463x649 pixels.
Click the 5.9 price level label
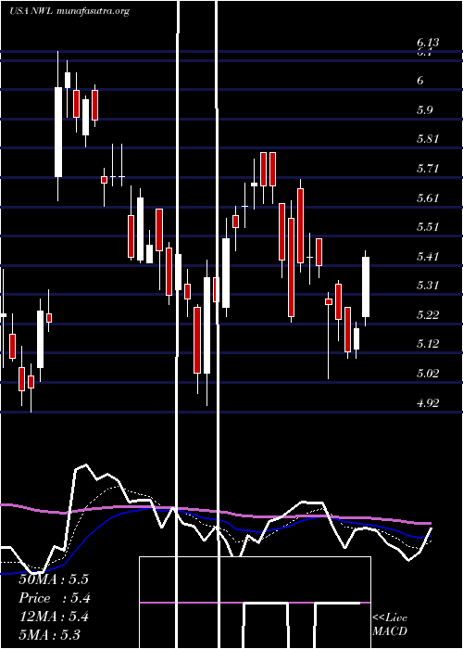424,110
